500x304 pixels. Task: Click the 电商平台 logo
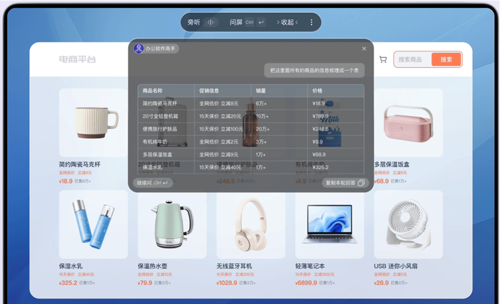click(77, 59)
